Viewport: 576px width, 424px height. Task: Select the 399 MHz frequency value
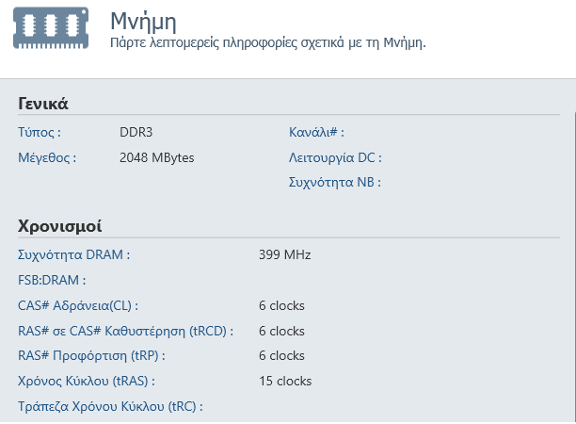click(x=284, y=254)
